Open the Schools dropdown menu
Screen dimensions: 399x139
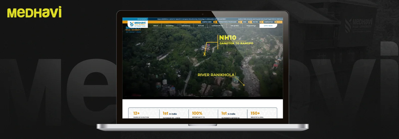click(x=201, y=26)
